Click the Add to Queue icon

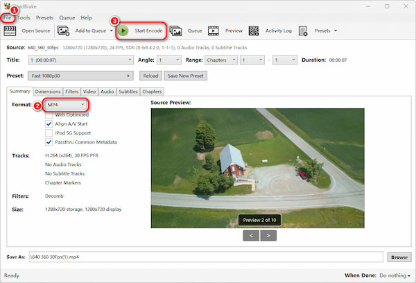click(x=64, y=31)
